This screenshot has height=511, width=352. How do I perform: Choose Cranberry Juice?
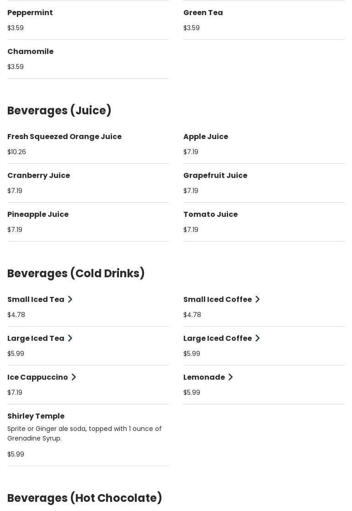(38, 175)
